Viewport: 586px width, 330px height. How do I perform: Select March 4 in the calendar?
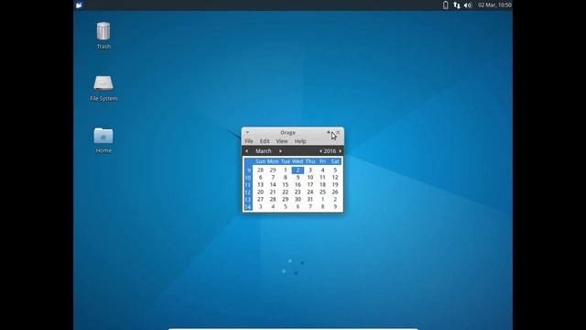pos(322,170)
